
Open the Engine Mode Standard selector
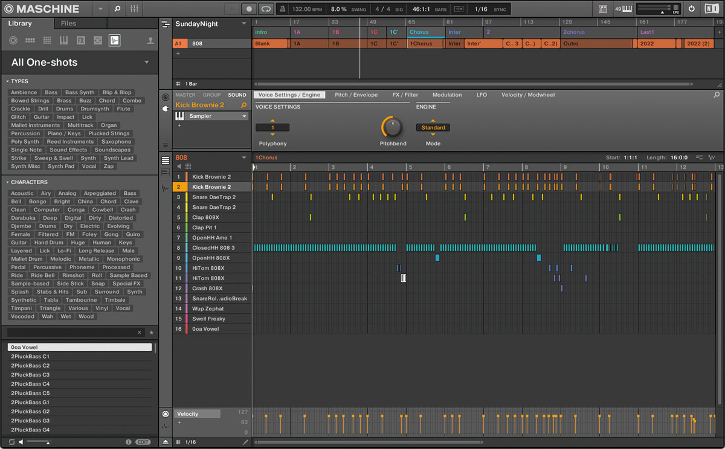pyautogui.click(x=433, y=127)
